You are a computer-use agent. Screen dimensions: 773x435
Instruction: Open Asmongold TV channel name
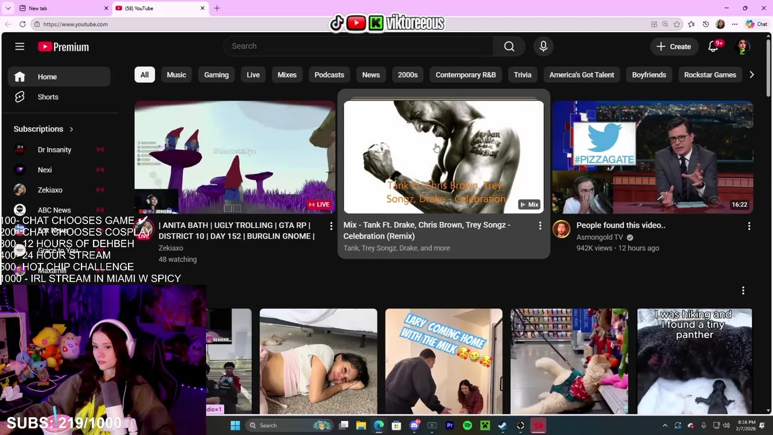[599, 237]
